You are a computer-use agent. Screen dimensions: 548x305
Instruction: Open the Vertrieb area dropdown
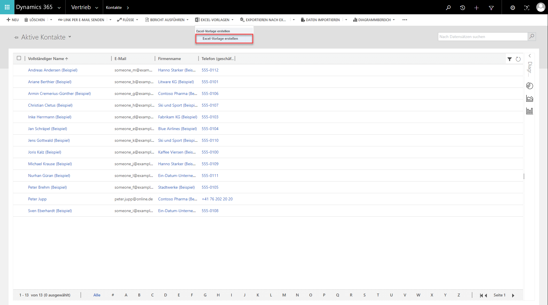pyautogui.click(x=97, y=8)
